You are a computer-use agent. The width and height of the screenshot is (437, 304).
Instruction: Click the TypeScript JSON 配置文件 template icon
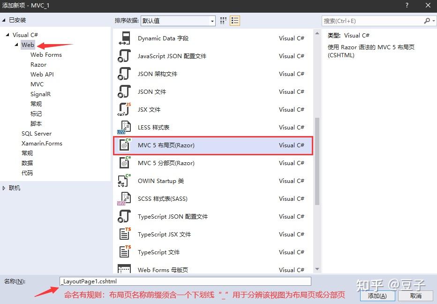124,216
